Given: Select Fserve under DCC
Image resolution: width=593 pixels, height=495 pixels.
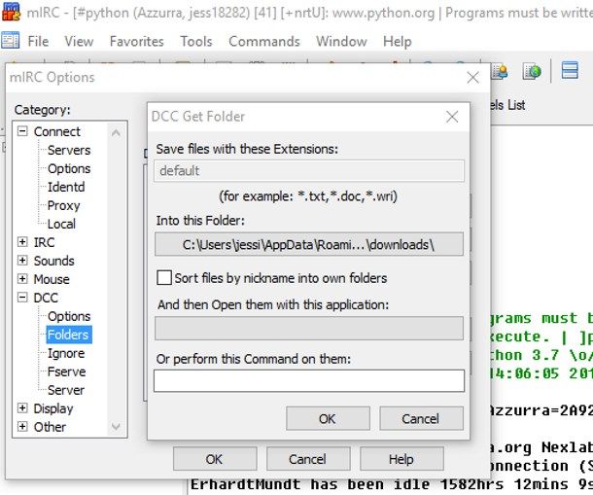Looking at the screenshot, I should (66, 371).
